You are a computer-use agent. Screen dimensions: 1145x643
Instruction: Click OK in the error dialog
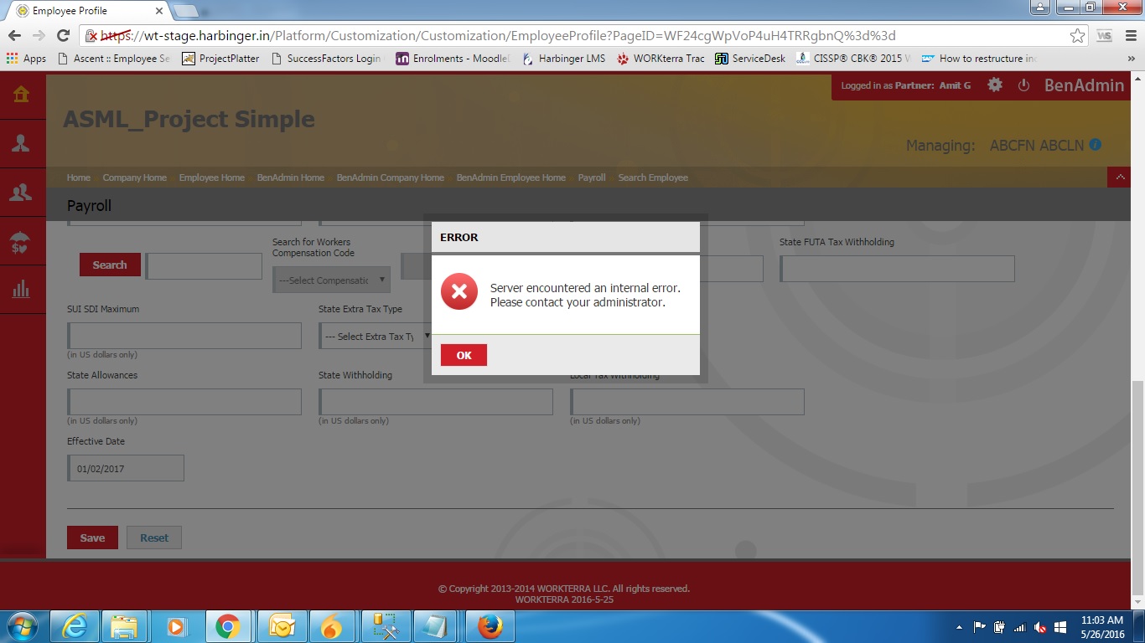point(464,355)
